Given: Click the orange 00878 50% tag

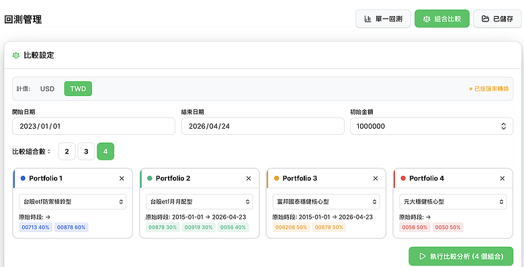Looking at the screenshot, I should (329, 227).
